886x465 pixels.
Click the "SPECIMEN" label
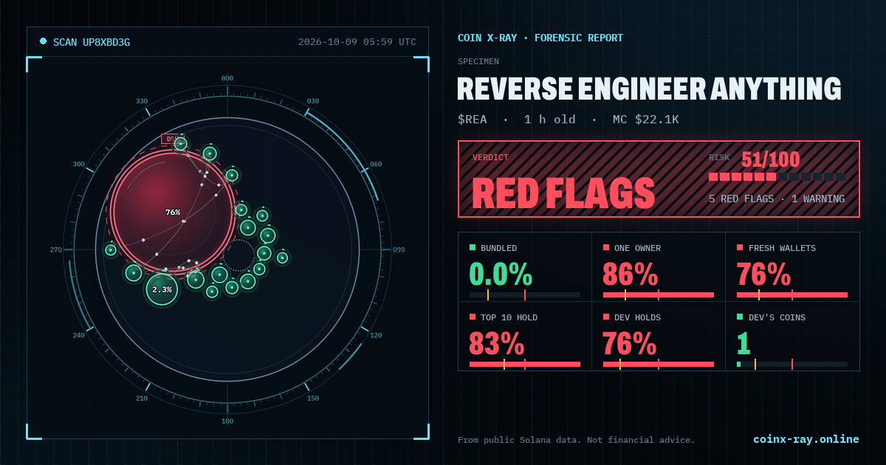[478, 61]
